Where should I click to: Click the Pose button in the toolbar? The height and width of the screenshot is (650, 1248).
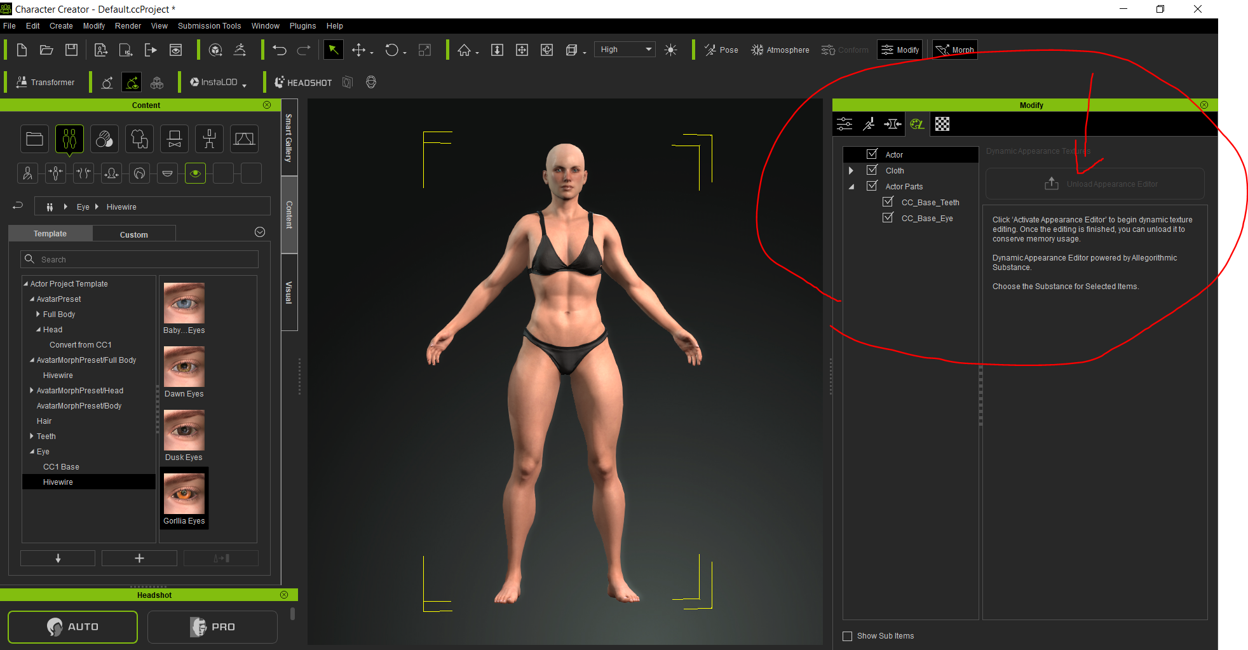coord(721,50)
